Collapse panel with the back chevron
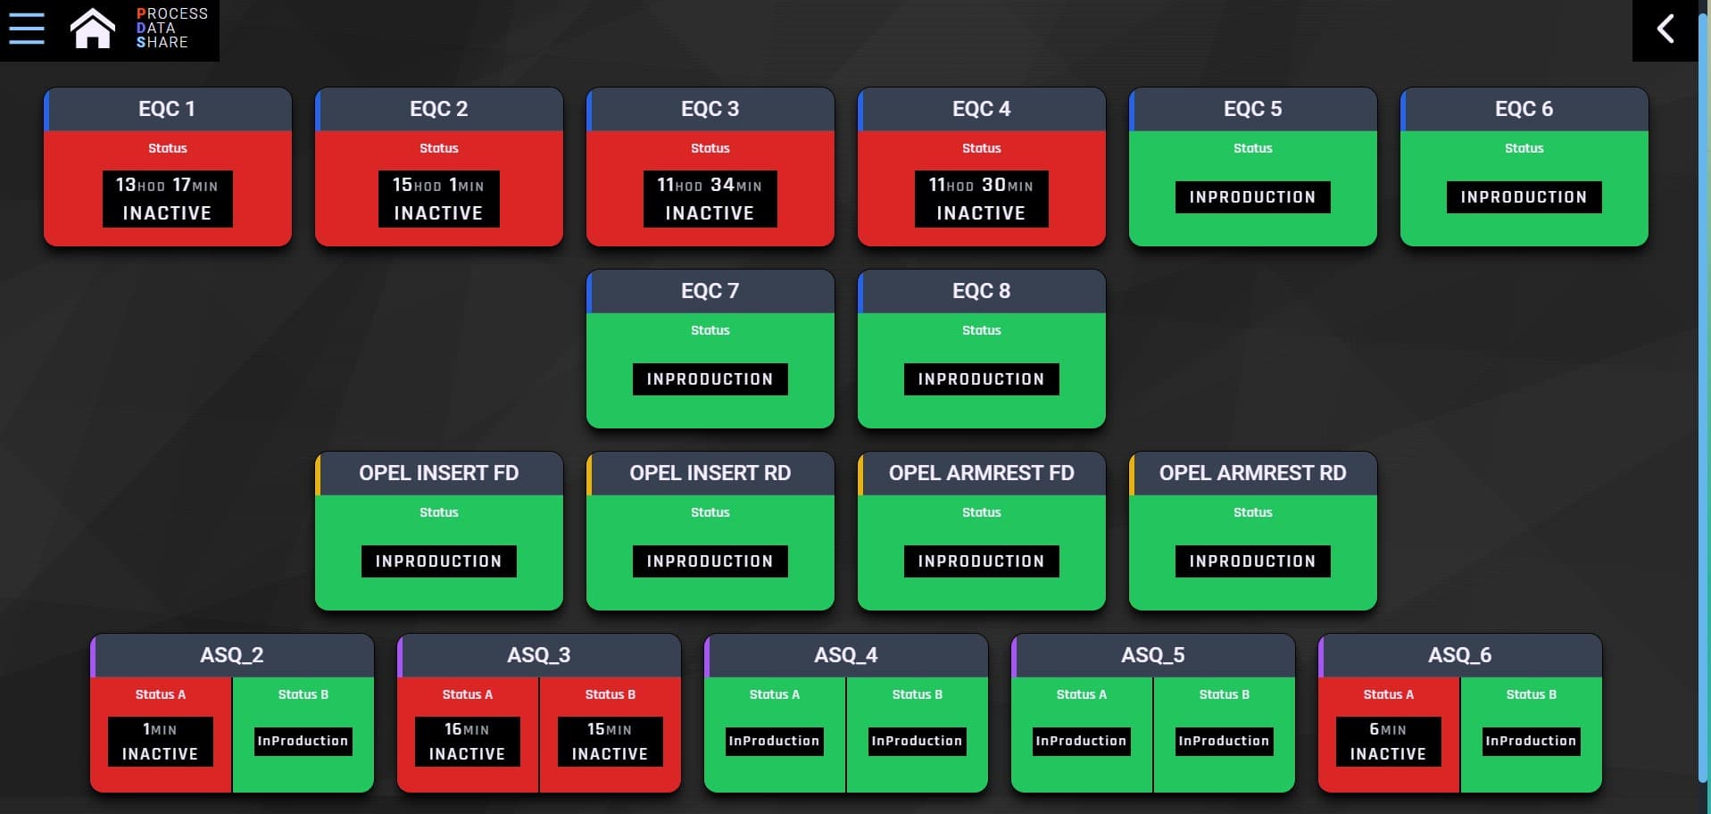1711x814 pixels. click(1665, 29)
